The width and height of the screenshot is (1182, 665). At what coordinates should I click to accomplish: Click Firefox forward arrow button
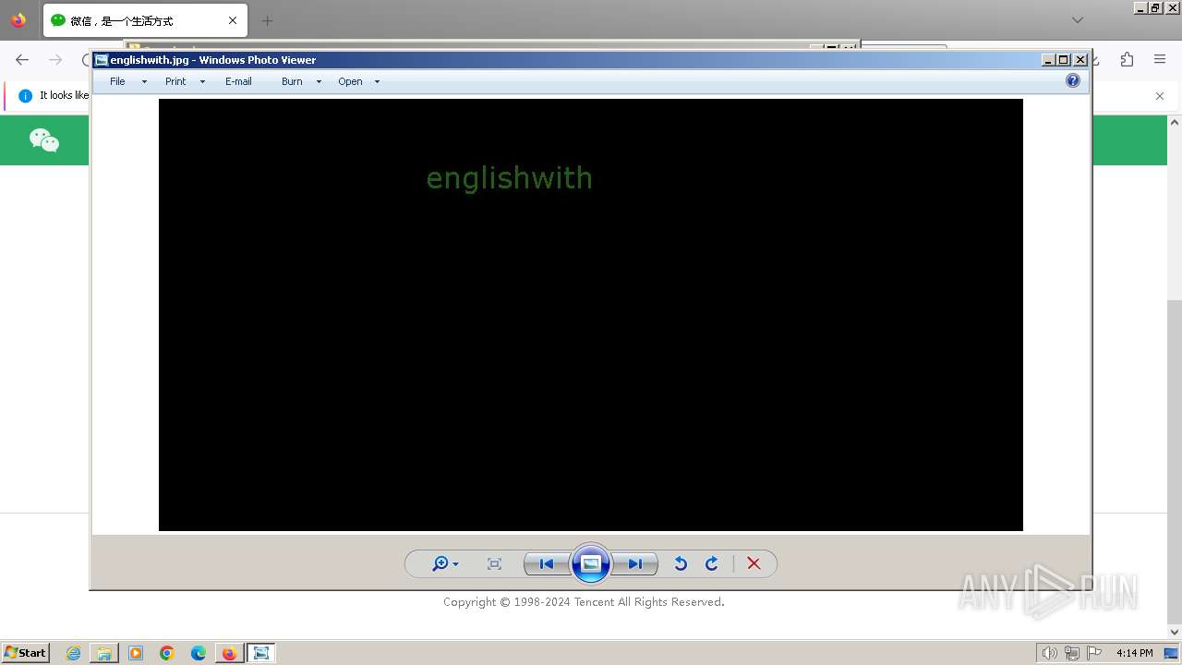click(x=55, y=60)
